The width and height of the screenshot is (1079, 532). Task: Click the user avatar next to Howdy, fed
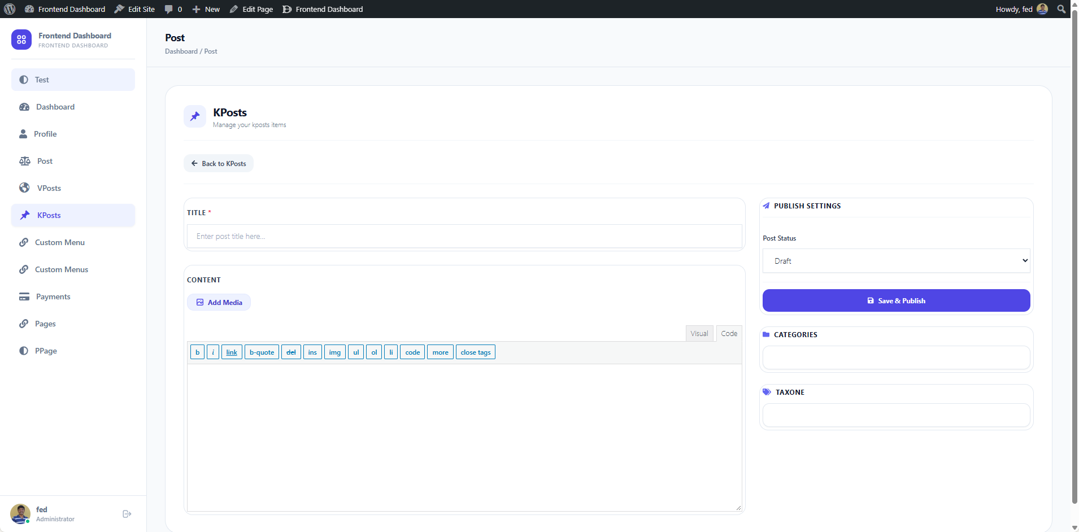[1042, 9]
